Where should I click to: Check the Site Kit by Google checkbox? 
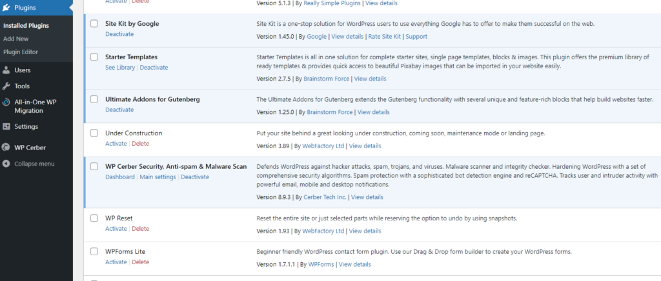coord(94,24)
